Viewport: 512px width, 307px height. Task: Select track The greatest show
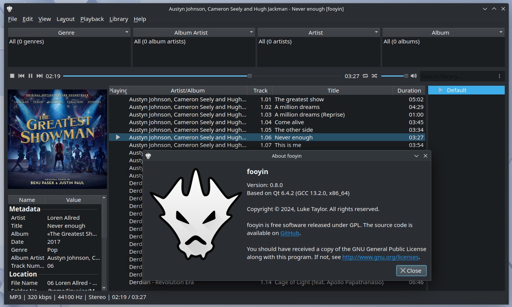click(x=267, y=99)
